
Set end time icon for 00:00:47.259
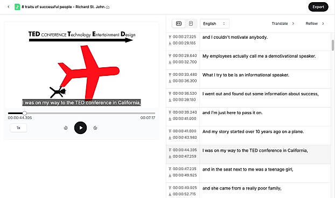pyautogui.click(x=170, y=157)
